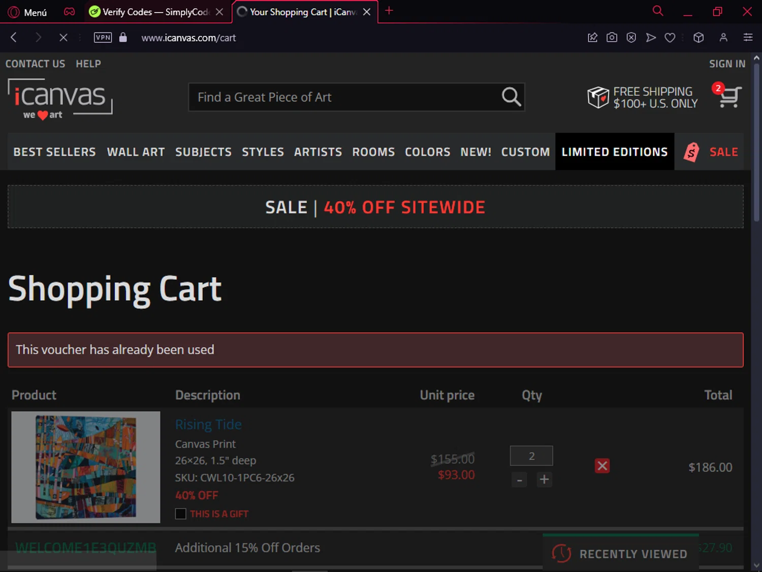This screenshot has width=762, height=572.
Task: Submit search with magnifier icon
Action: (511, 97)
